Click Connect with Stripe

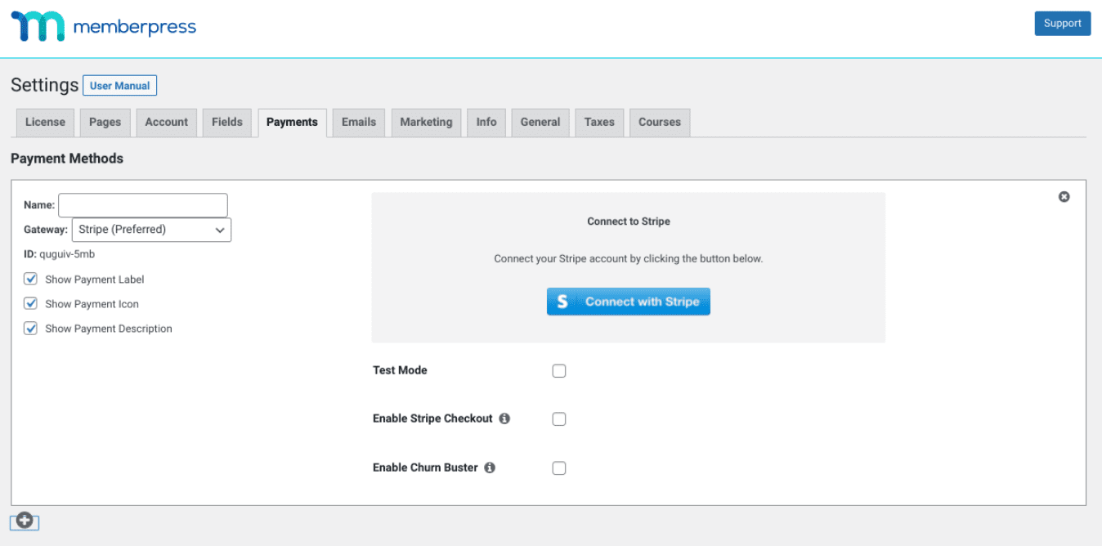pyautogui.click(x=628, y=301)
